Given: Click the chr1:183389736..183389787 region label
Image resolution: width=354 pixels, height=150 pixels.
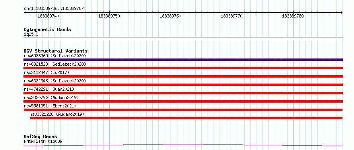Looking at the screenshot, I should click(x=54, y=9).
